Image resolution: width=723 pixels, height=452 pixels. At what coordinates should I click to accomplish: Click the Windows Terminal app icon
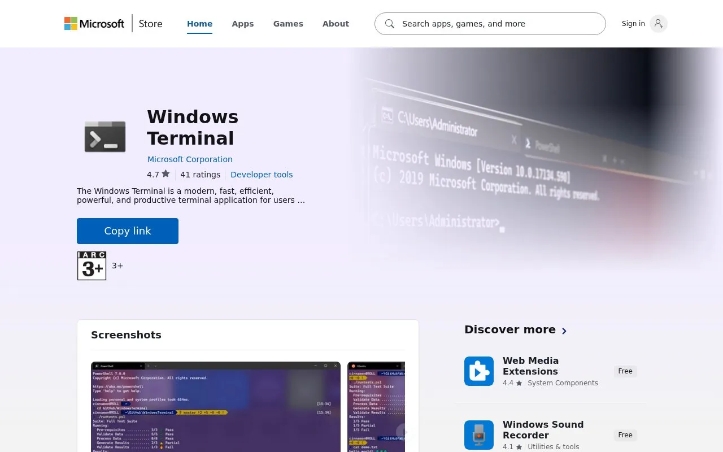pos(105,136)
